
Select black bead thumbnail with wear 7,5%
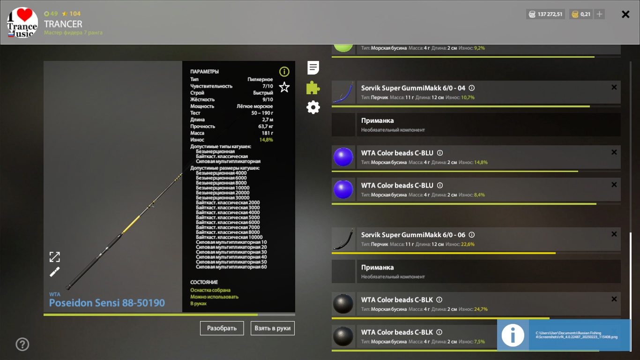click(343, 336)
